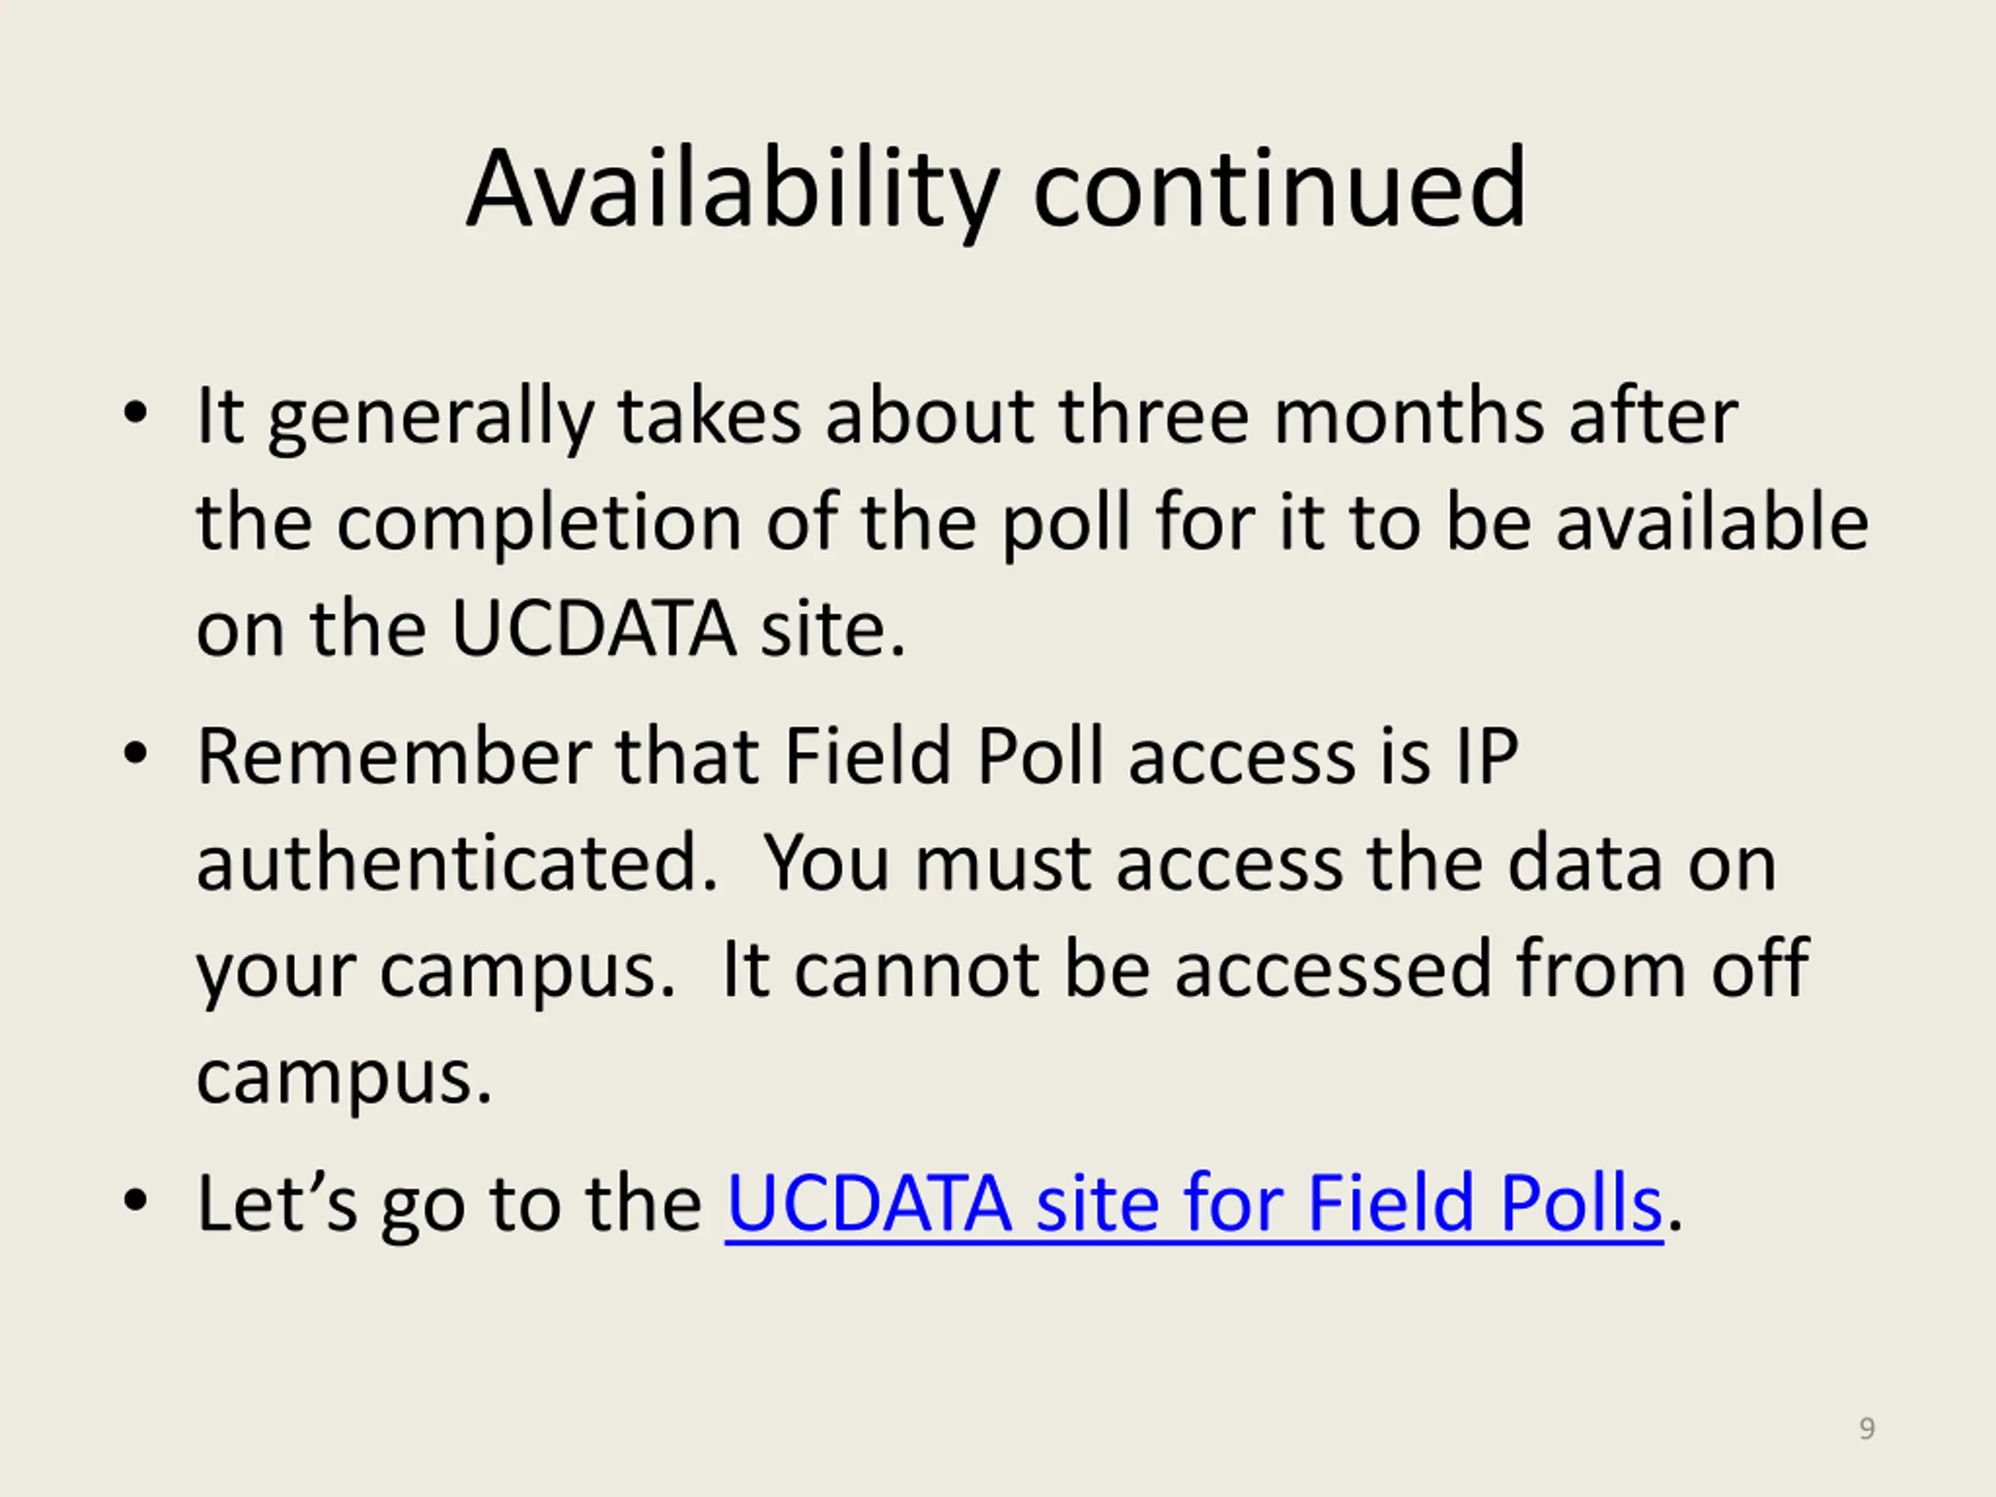Screen dimensions: 1996x1497
Task: Click the words Field Polls in the hyperlink
Action: (1485, 1203)
